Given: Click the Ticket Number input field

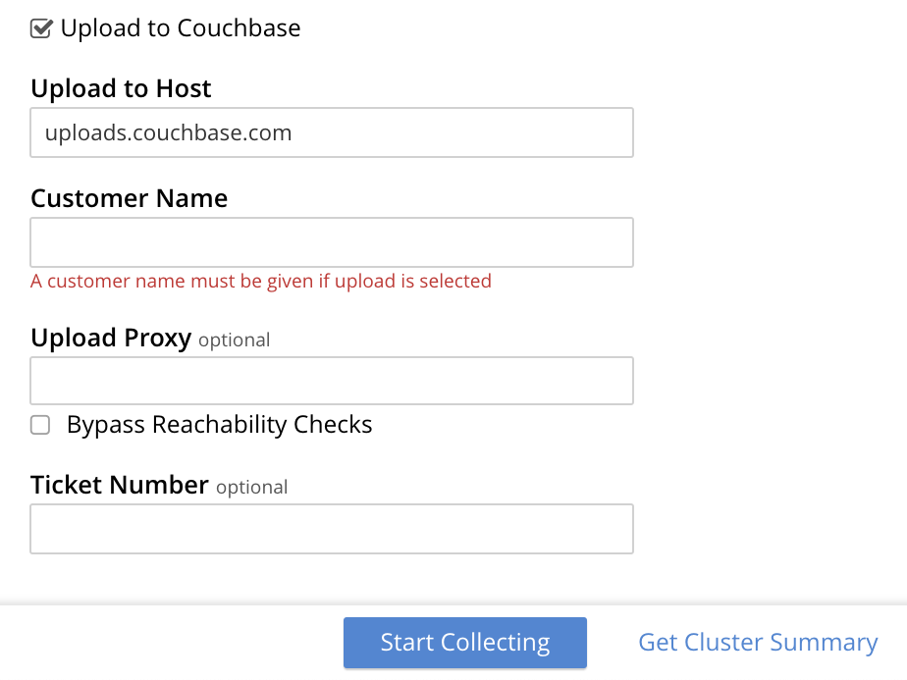Looking at the screenshot, I should coord(331,529).
